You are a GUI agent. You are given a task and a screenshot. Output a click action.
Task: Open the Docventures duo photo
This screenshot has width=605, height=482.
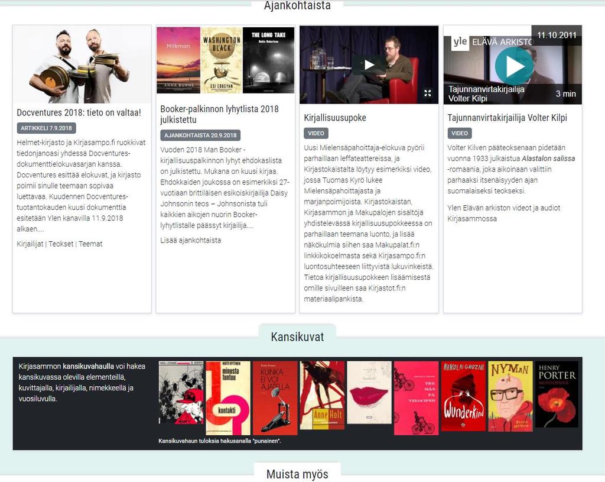pos(82,64)
